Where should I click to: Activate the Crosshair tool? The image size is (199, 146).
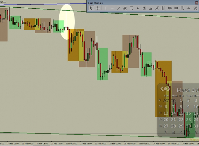[x=98, y=8]
